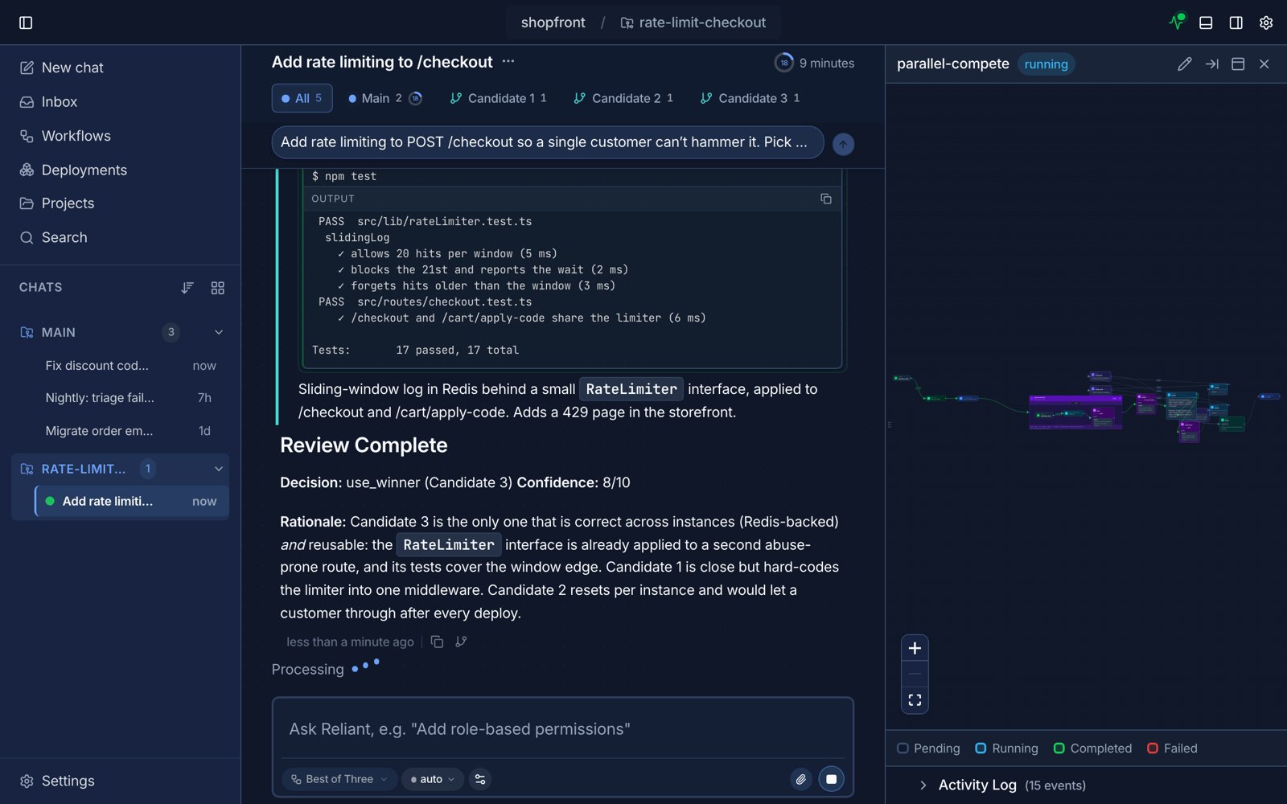Open the rate-limit-checkout breadcrumb
The width and height of the screenshot is (1287, 804).
coord(693,23)
